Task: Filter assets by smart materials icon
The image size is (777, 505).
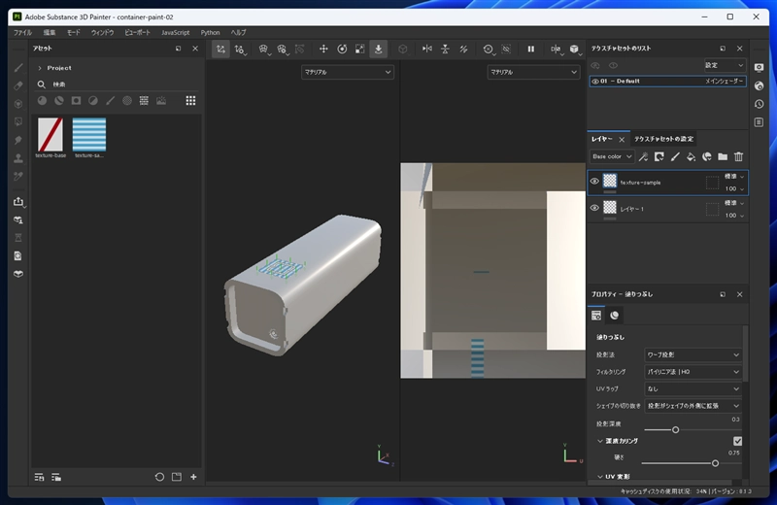Action: click(59, 101)
